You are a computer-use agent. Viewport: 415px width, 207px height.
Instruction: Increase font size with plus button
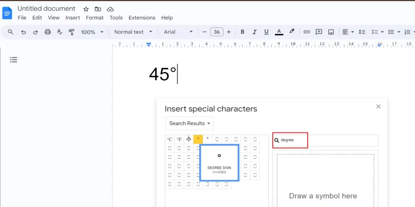(x=229, y=32)
